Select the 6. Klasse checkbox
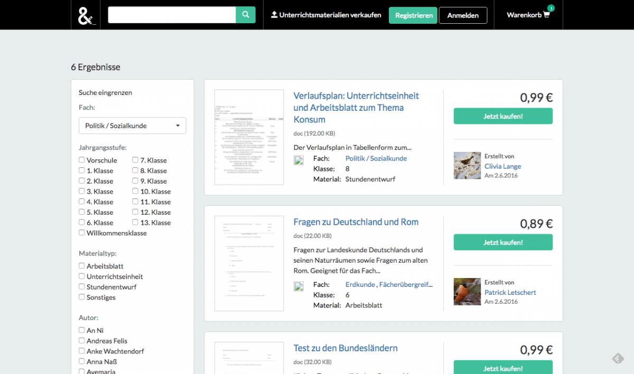The image size is (634, 374). point(82,223)
